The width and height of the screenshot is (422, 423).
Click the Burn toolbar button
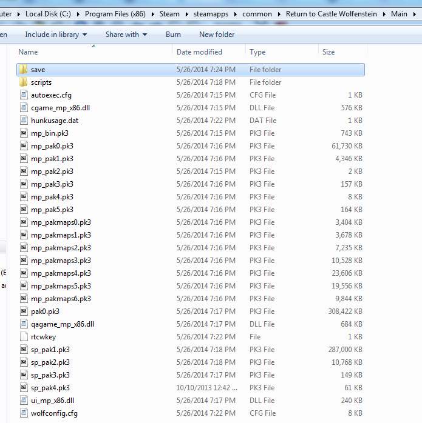pos(173,35)
